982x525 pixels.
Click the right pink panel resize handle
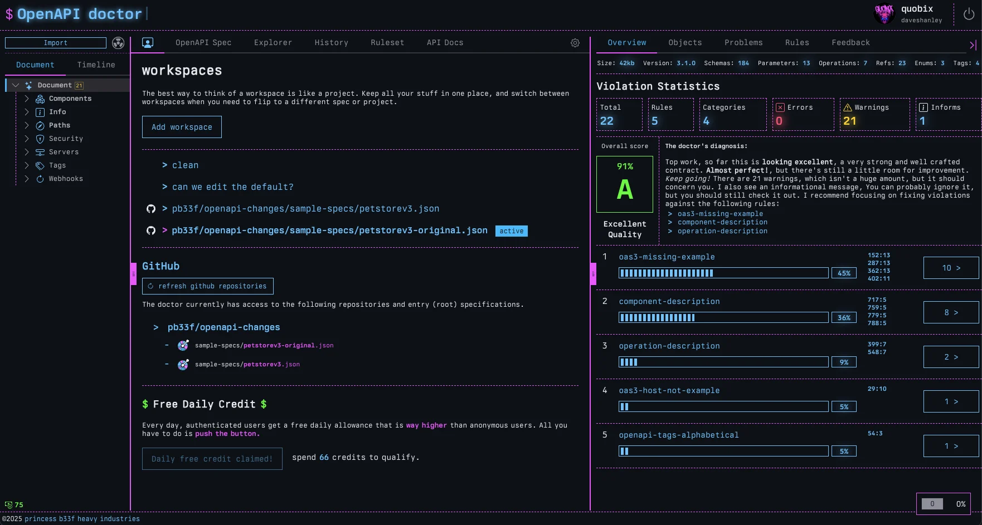pos(593,274)
